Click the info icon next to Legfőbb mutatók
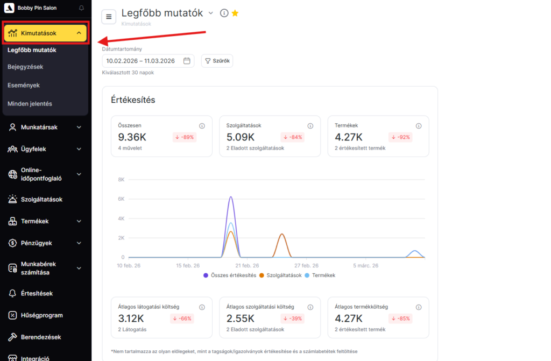The height and width of the screenshot is (361, 551). pos(224,13)
